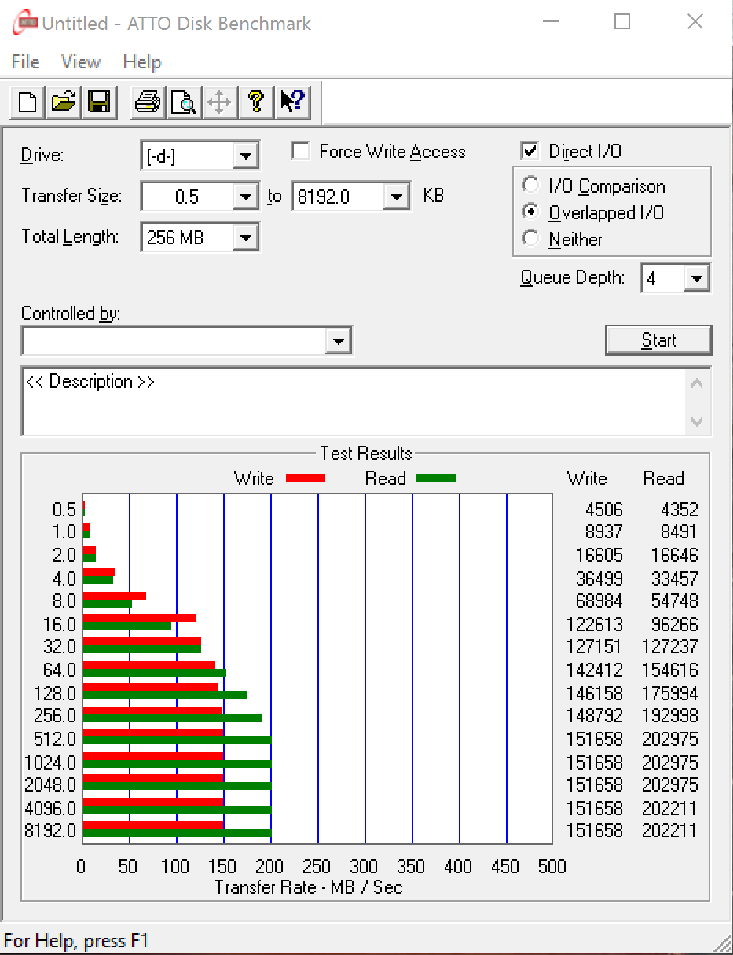Start the benchmark with Start button

coord(658,340)
